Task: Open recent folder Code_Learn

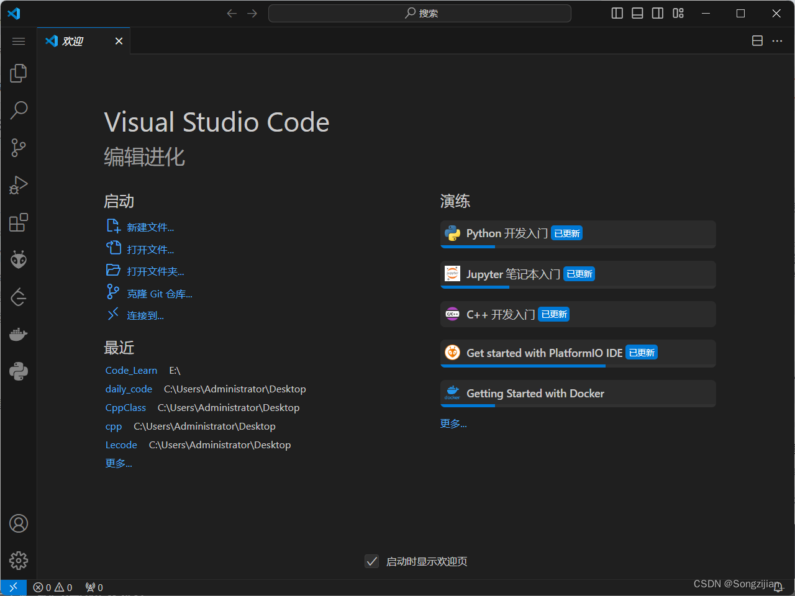Action: (x=131, y=371)
